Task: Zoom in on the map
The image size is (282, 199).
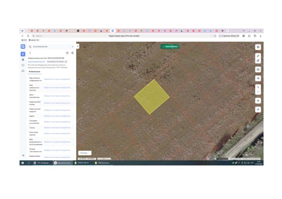Action: tap(258, 87)
